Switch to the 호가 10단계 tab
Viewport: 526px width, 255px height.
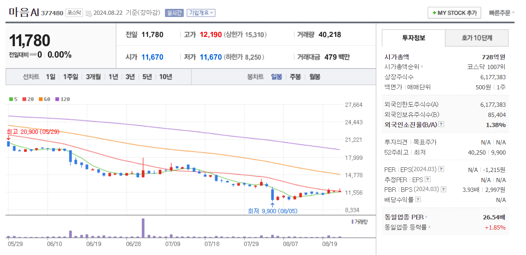[476, 38]
